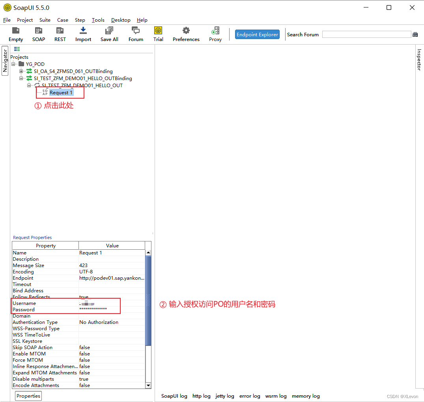This screenshot has width=424, height=402.
Task: Open SoapUI Preferences
Action: (186, 34)
